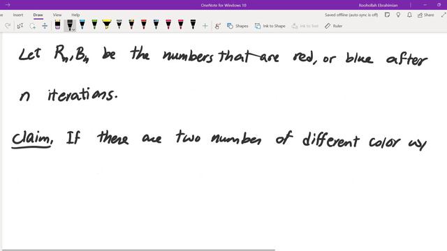447x251 pixels.
Task: Click account name Roohollah Ebrahimian
Action: 378,5
